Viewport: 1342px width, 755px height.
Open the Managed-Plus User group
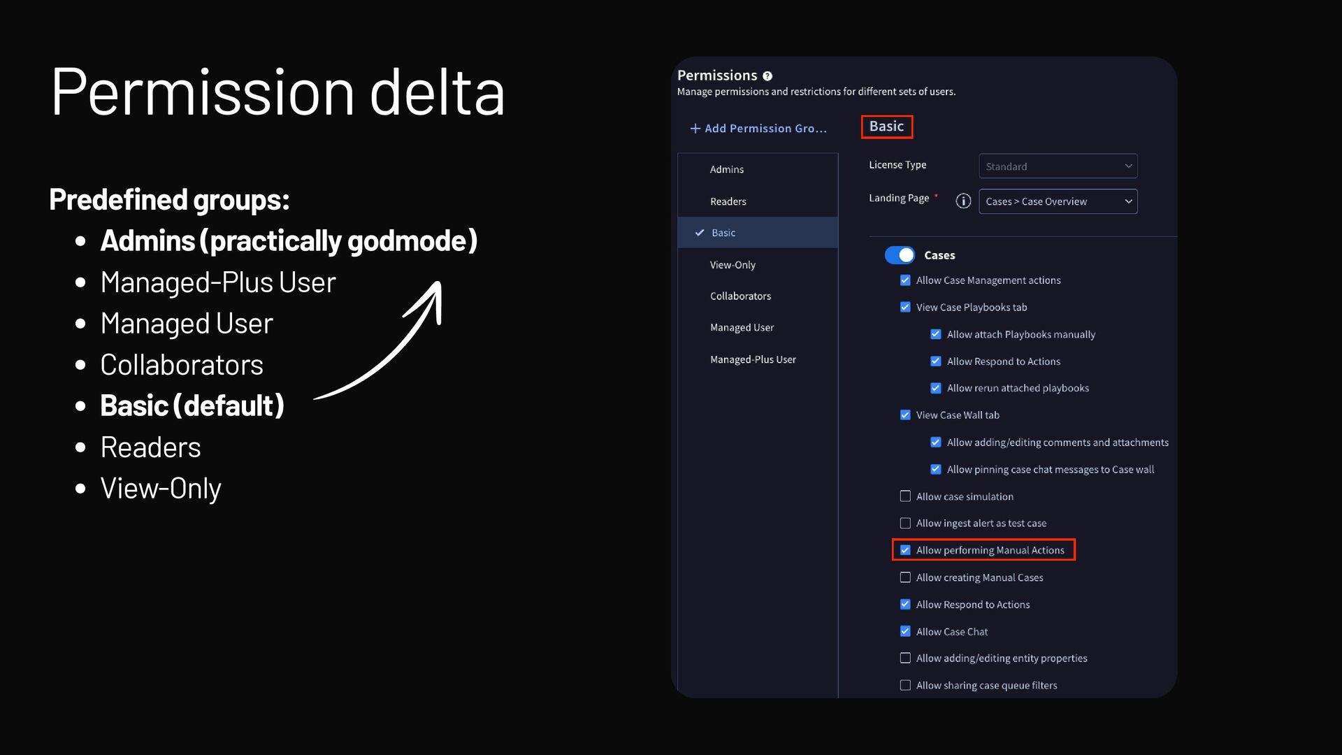pyautogui.click(x=753, y=359)
